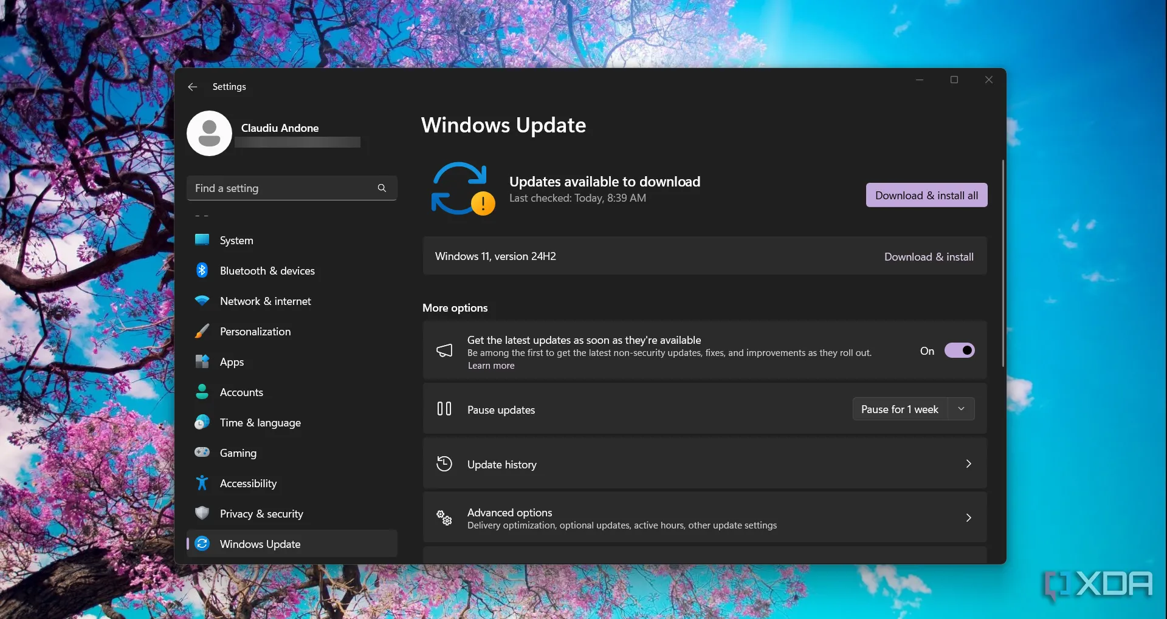Open System settings category
Image resolution: width=1167 pixels, height=619 pixels.
click(x=236, y=241)
